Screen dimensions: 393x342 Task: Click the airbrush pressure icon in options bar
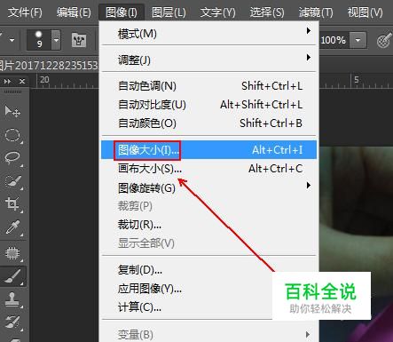click(x=384, y=40)
